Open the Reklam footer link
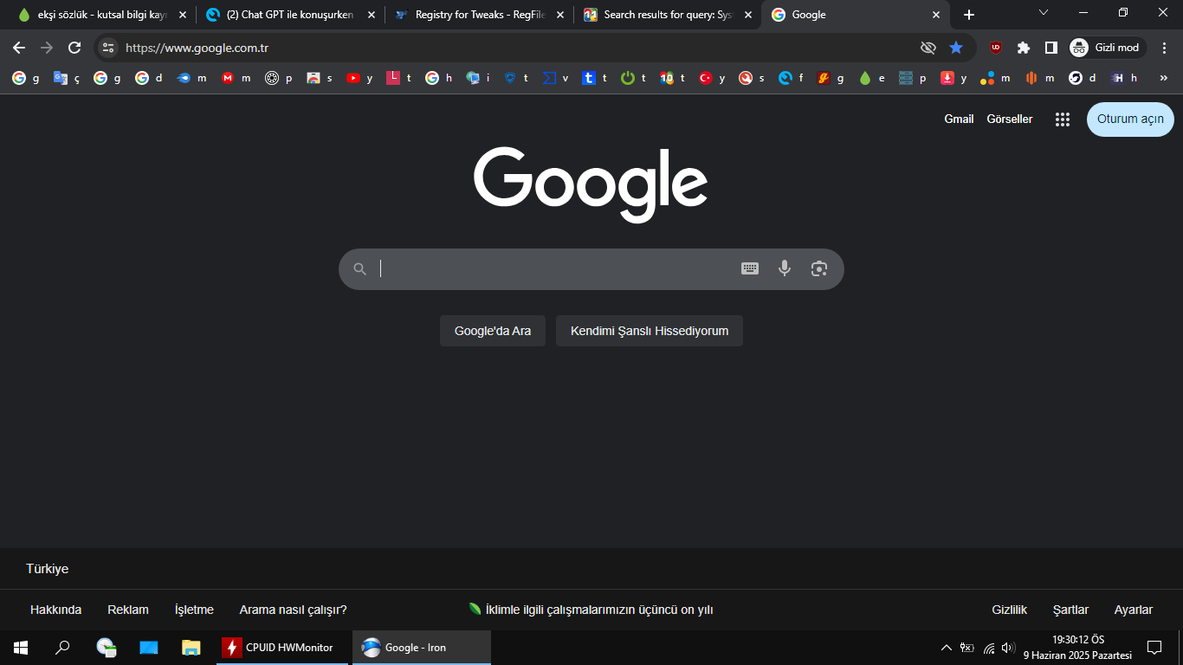The image size is (1183, 665). pyautogui.click(x=128, y=610)
